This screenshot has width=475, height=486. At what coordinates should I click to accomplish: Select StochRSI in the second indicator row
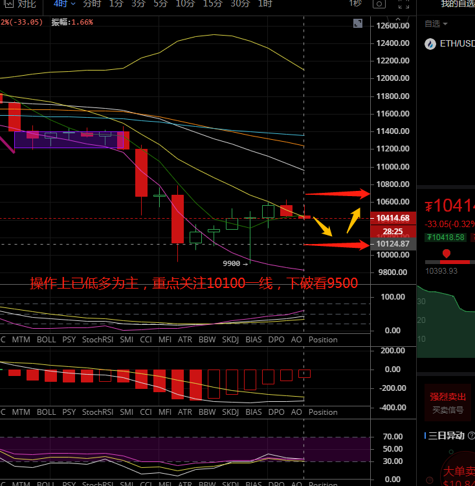tap(98, 412)
